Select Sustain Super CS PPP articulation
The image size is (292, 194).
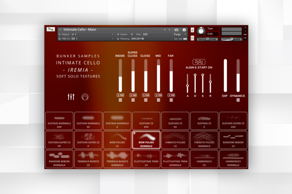point(233,121)
